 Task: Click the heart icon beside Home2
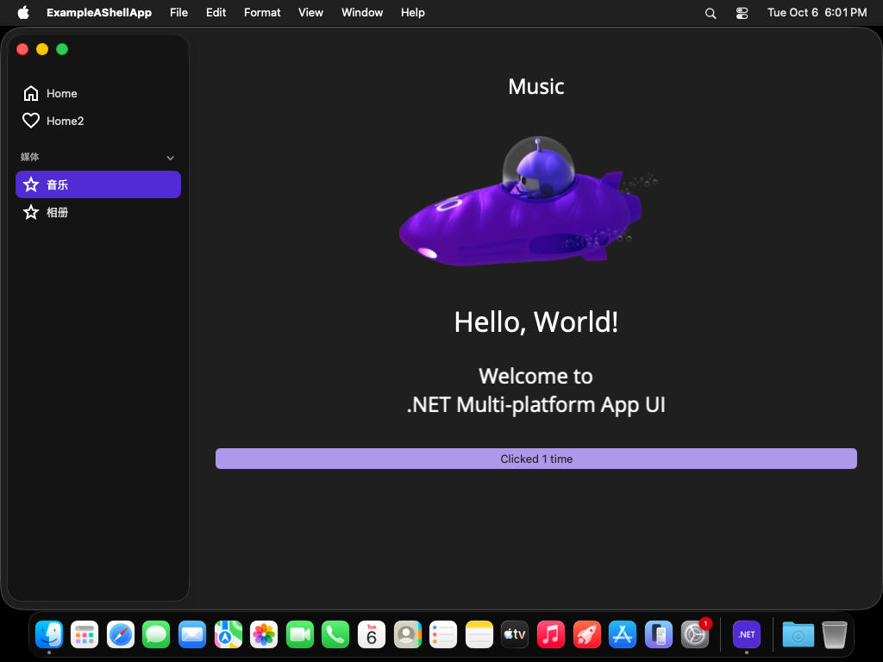tap(31, 121)
